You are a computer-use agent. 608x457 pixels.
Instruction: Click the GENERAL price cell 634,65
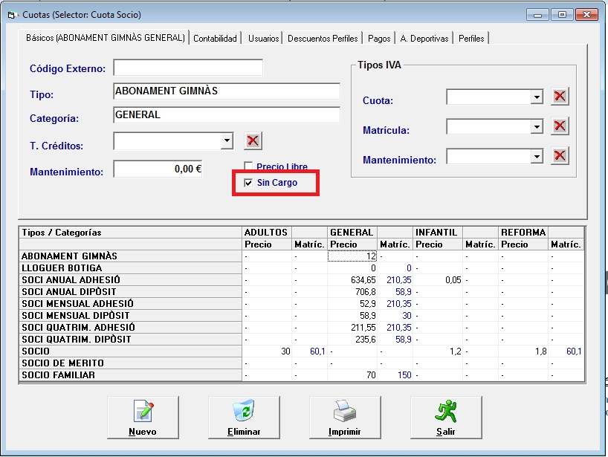pyautogui.click(x=352, y=280)
